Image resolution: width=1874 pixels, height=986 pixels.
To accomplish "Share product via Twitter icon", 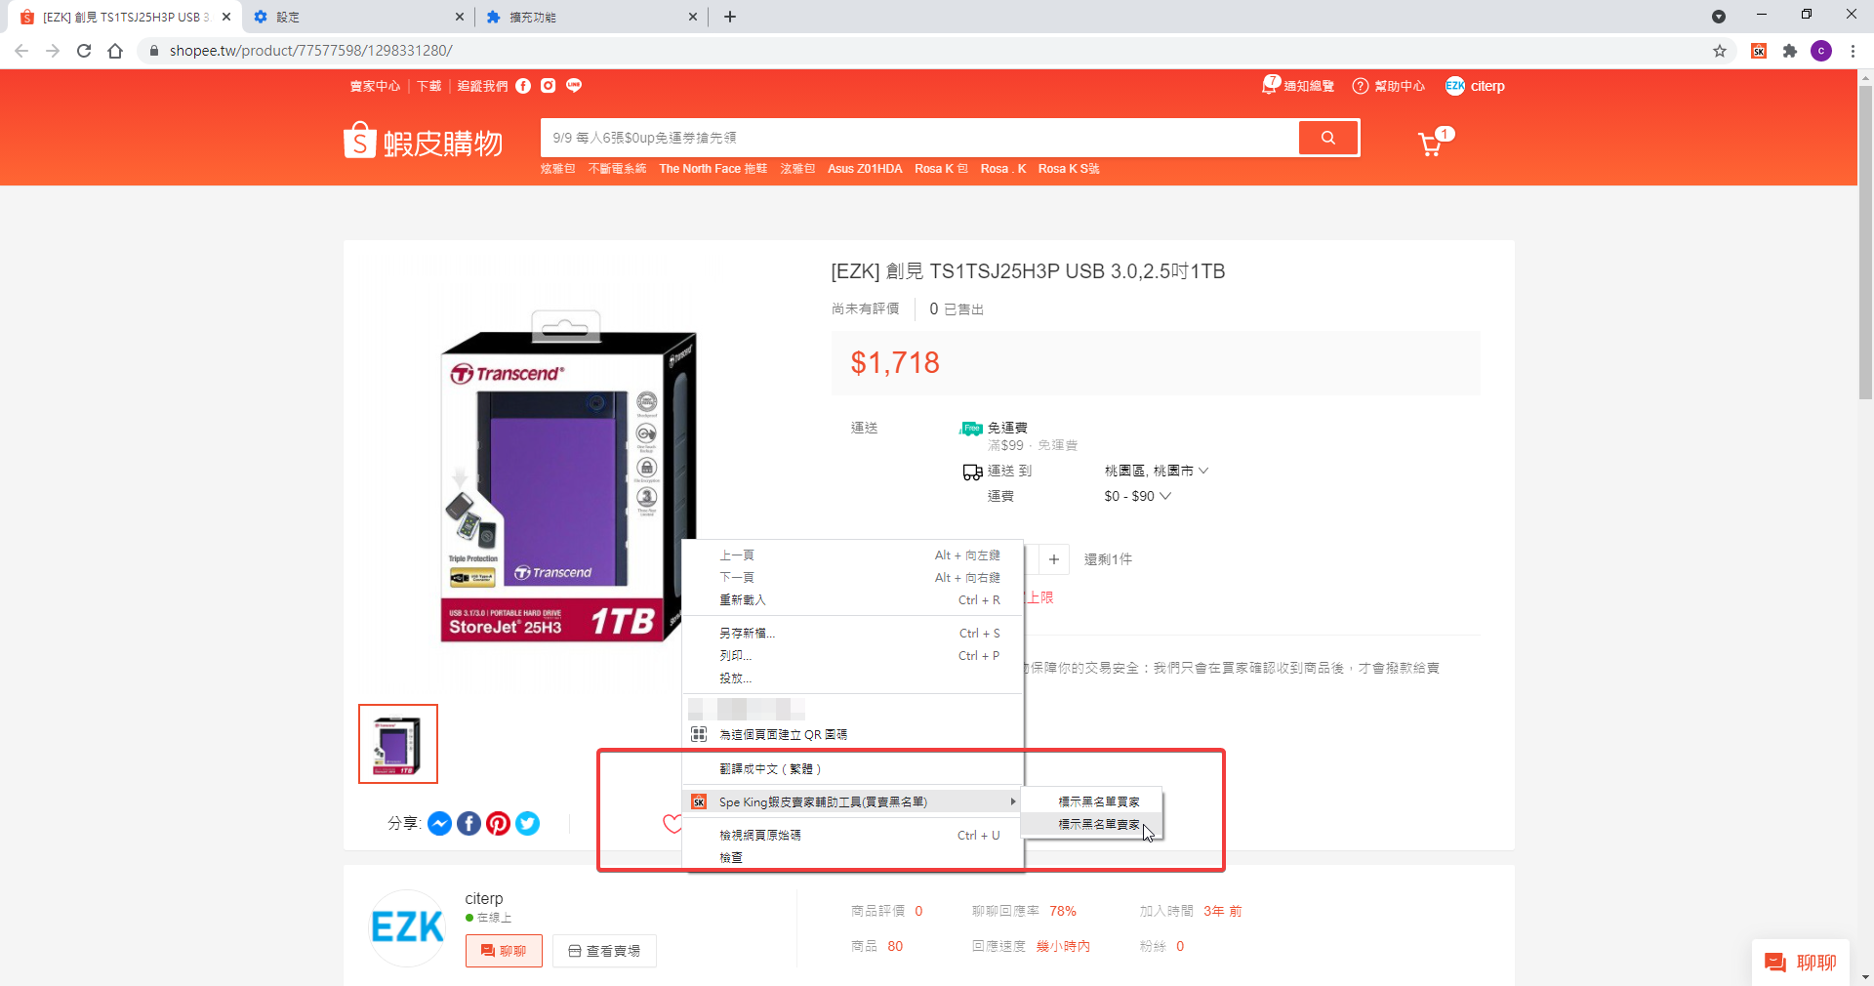I will (528, 824).
